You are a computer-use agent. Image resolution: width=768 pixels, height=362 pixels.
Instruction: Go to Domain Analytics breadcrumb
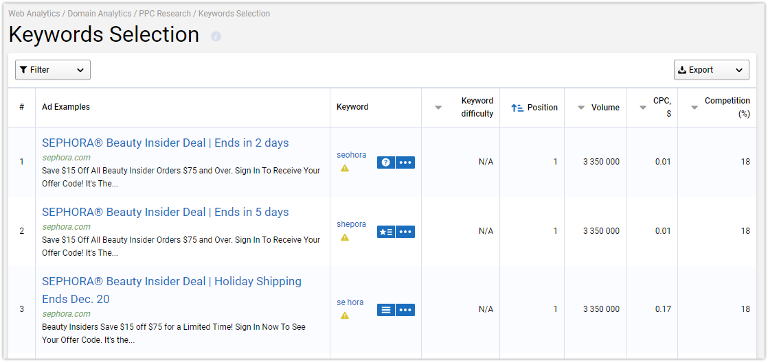pyautogui.click(x=100, y=14)
